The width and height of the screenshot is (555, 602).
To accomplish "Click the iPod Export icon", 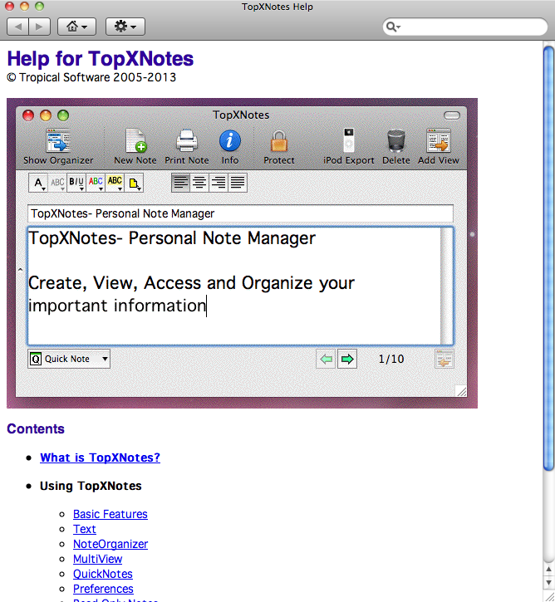I will tap(349, 140).
